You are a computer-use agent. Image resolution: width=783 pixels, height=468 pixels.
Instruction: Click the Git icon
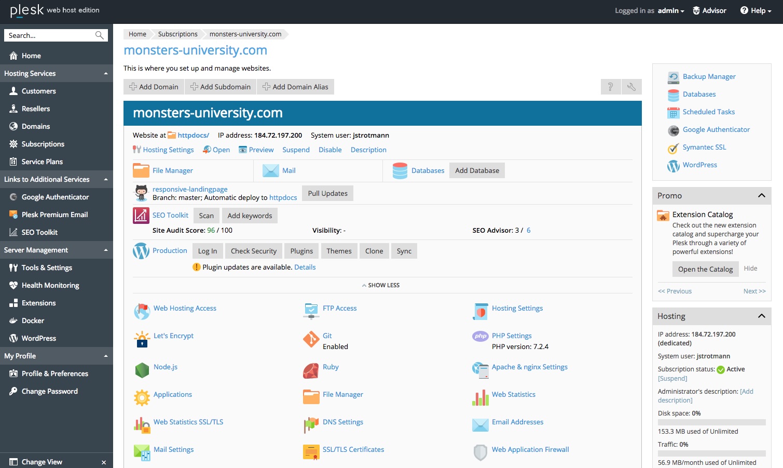click(311, 339)
